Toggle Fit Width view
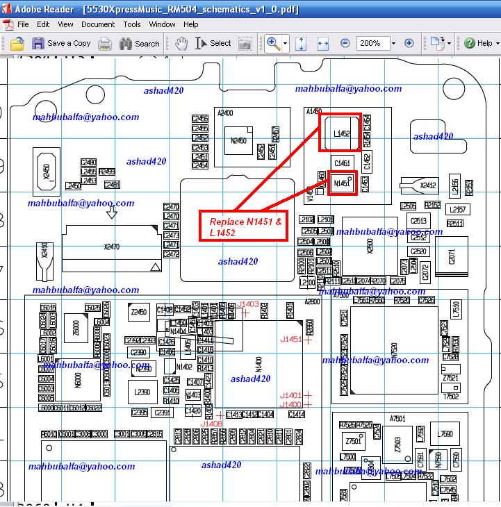 tap(323, 43)
